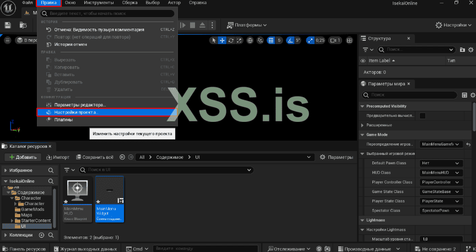Open the Cmd console type dropdown
The width and height of the screenshot is (476, 252).
tap(137, 249)
